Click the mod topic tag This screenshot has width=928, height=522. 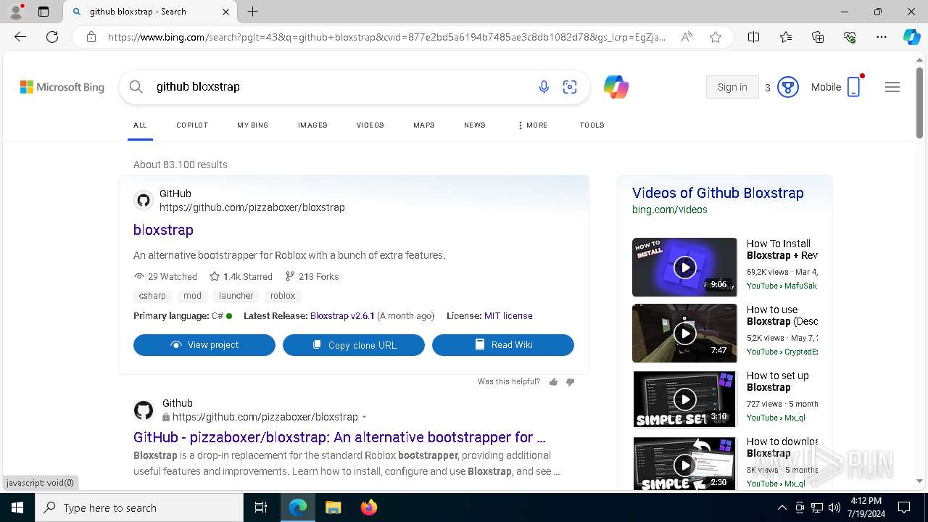pyautogui.click(x=192, y=296)
